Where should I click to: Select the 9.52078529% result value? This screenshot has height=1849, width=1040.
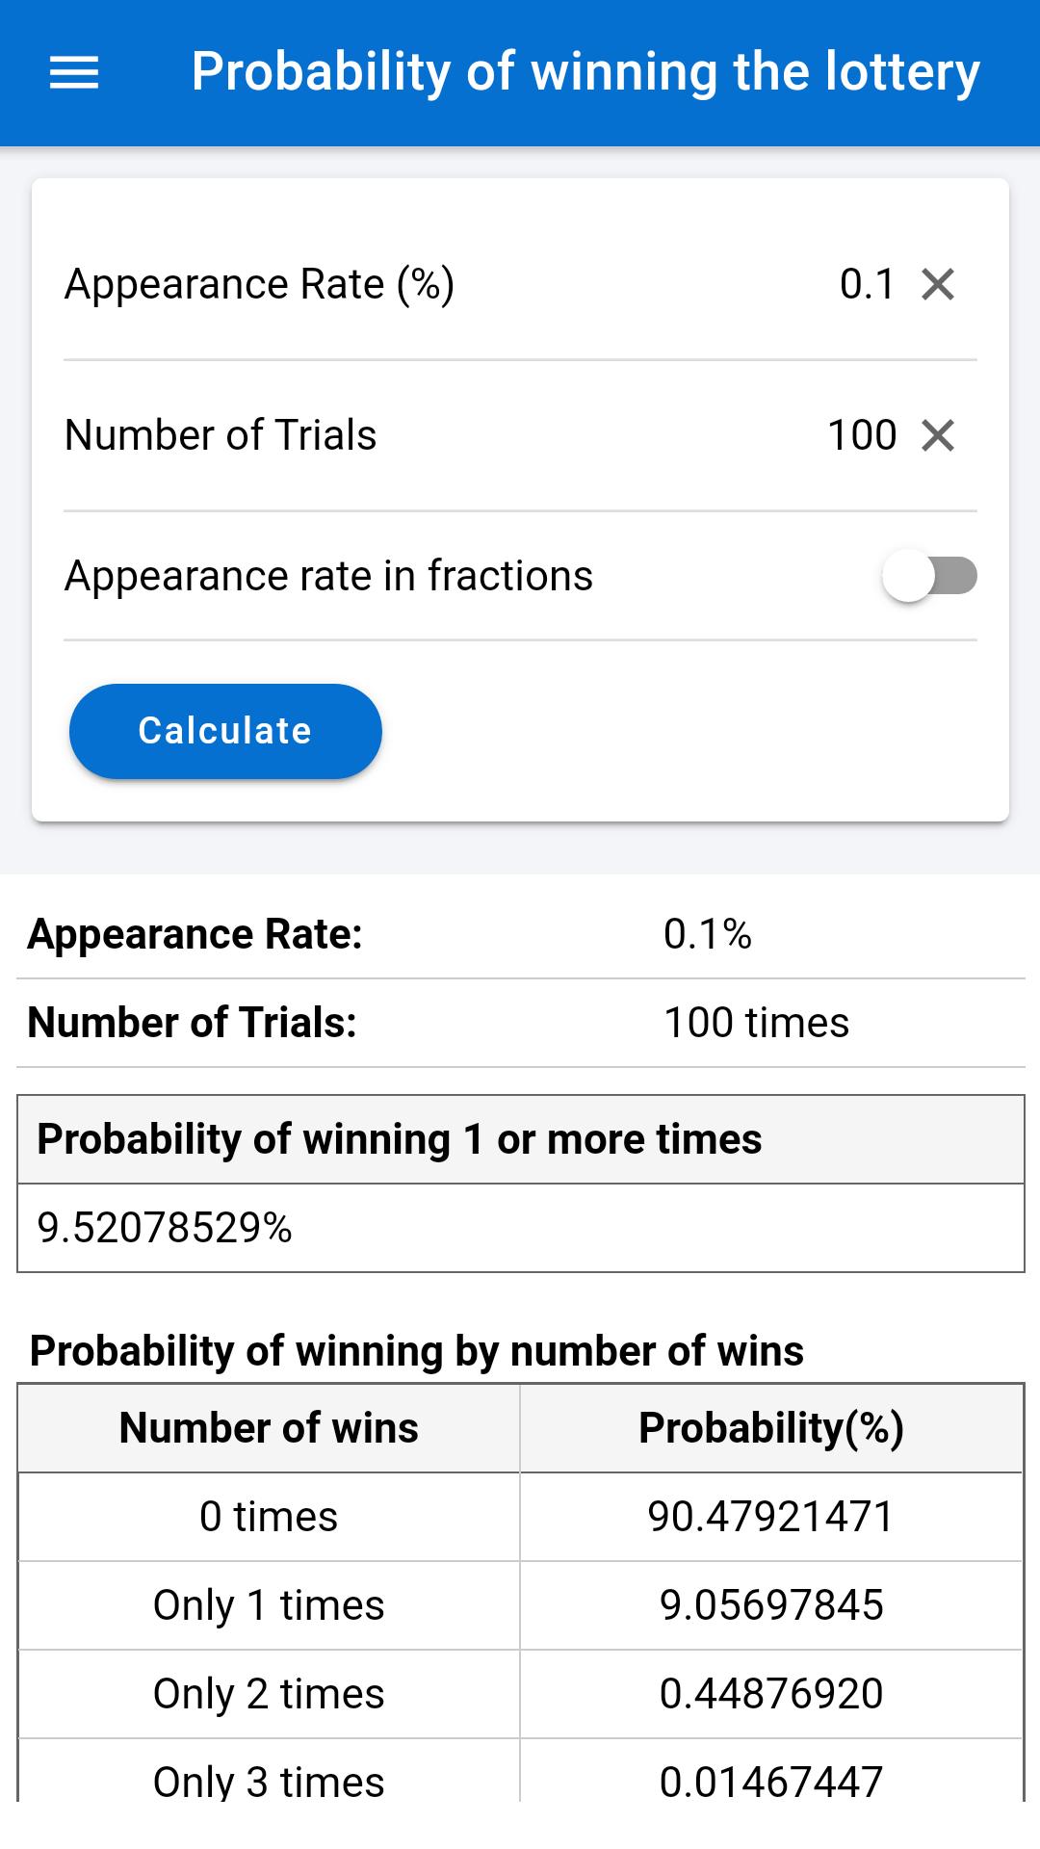[x=165, y=1228]
